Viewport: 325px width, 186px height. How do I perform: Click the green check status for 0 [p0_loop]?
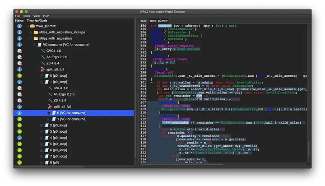[x=19, y=75]
